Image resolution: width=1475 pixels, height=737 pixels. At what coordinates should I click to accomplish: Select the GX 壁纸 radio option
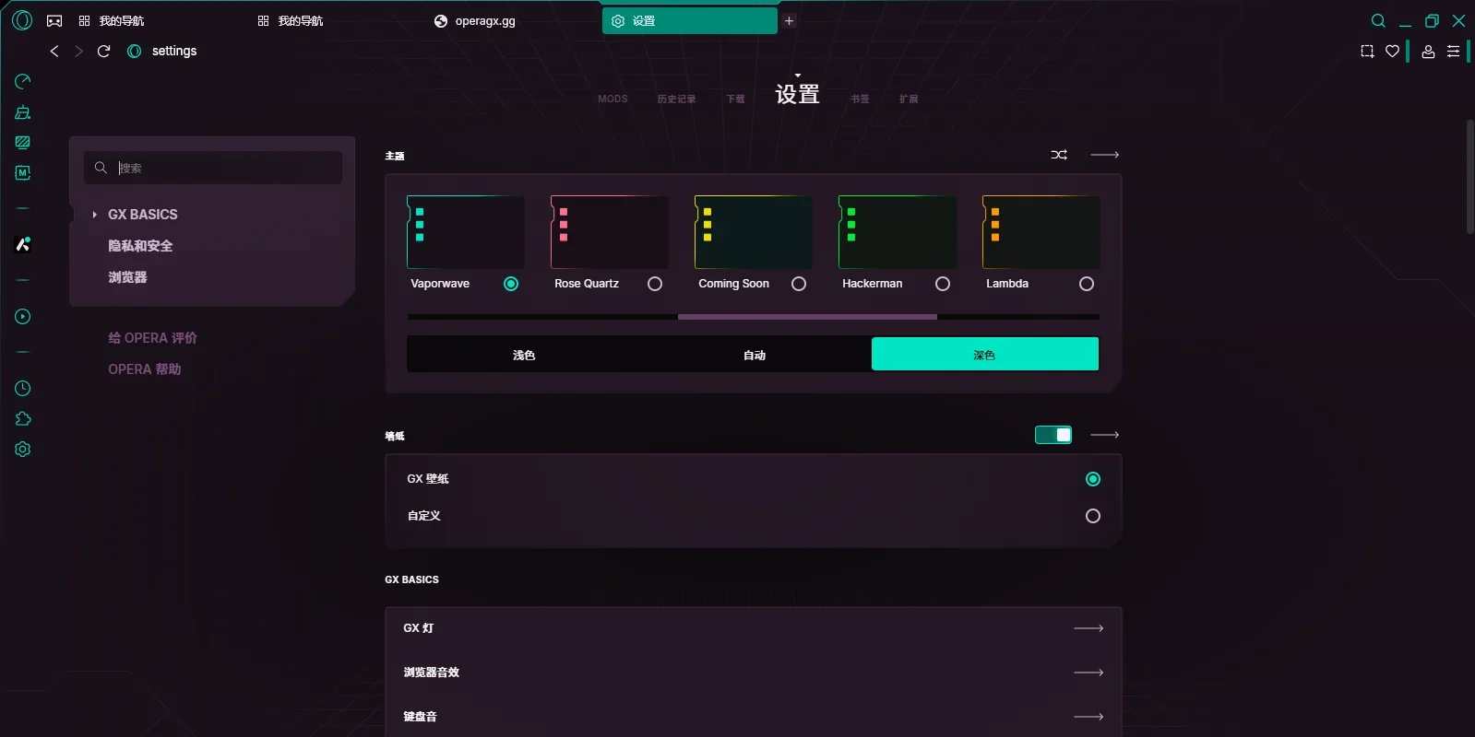click(x=1093, y=479)
